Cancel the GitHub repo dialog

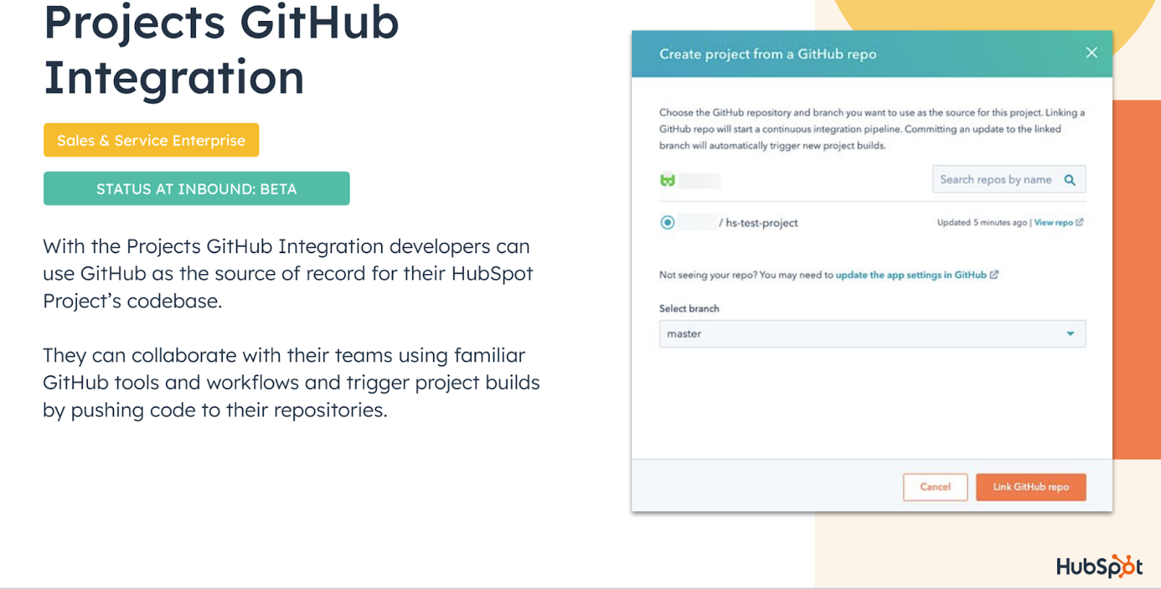pyautogui.click(x=935, y=487)
